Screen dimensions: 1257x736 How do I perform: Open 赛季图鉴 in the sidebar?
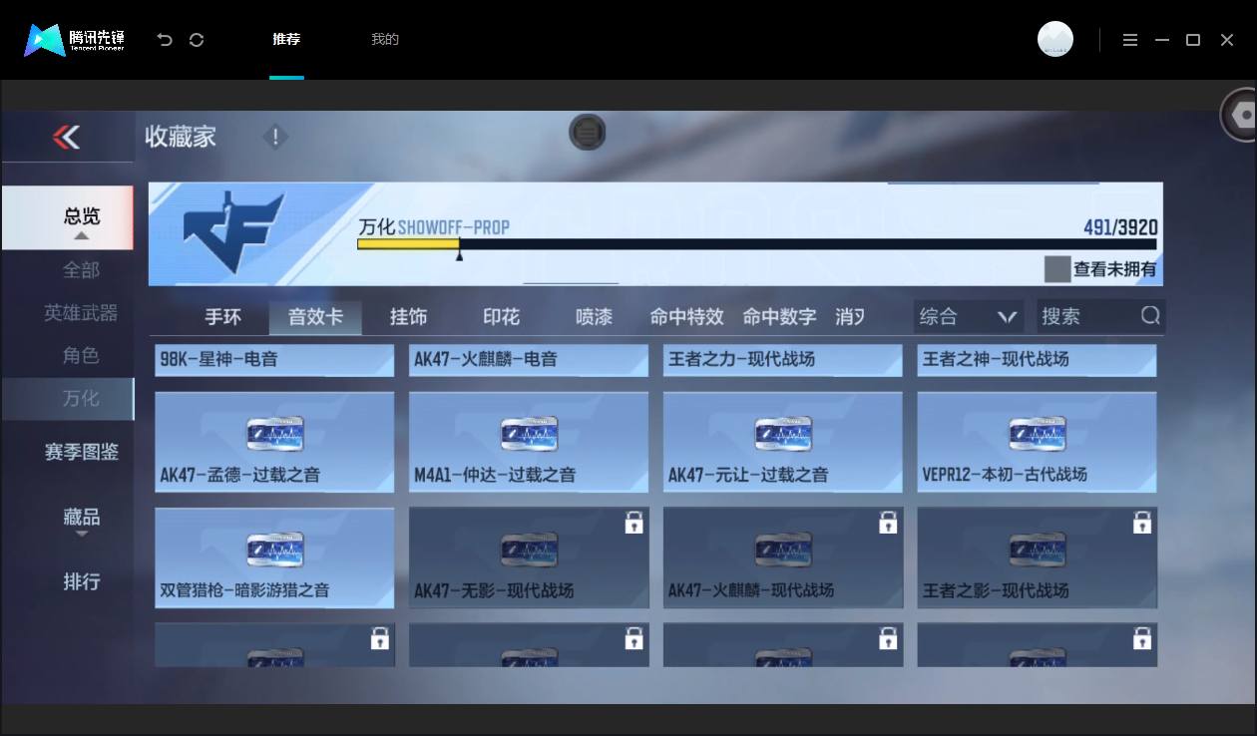[x=82, y=452]
